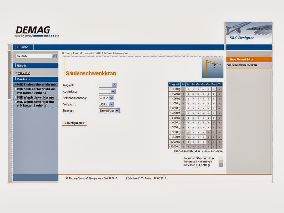
Task: Pick the 400 kg at >7m matrix cell
Action: click(219, 122)
